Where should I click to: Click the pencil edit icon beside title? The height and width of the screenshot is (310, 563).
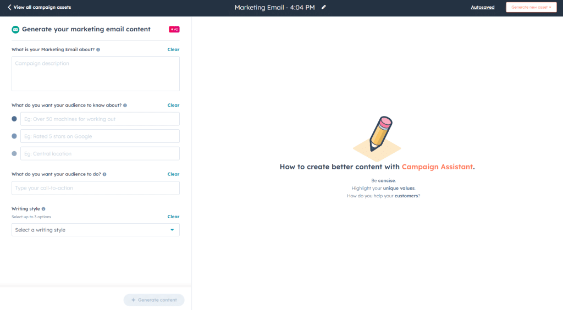point(324,7)
